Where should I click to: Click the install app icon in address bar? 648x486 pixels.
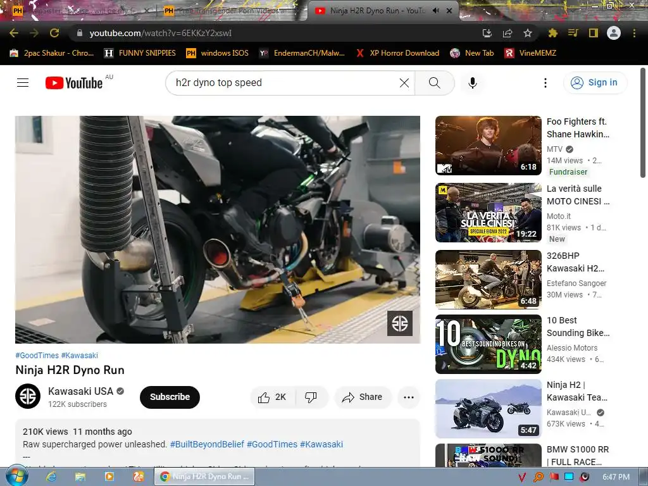(x=487, y=33)
